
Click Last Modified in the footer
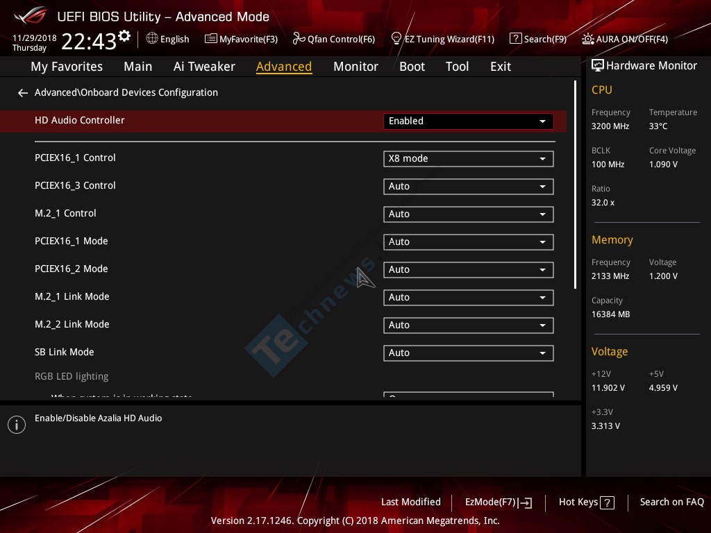[x=411, y=502]
